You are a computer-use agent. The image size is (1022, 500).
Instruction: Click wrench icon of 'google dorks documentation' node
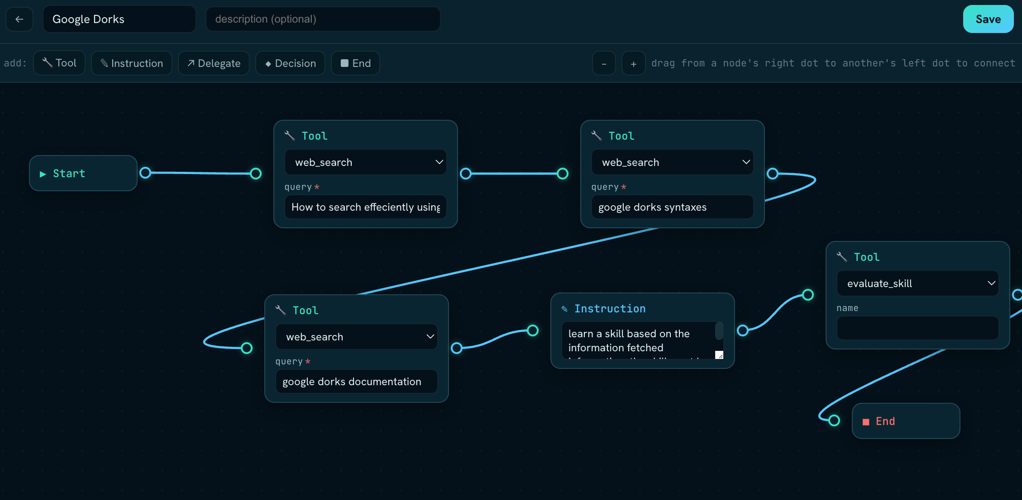[x=281, y=310]
